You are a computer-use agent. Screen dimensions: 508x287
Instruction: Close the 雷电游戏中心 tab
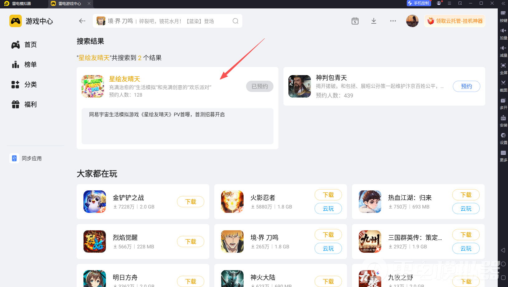point(89,3)
